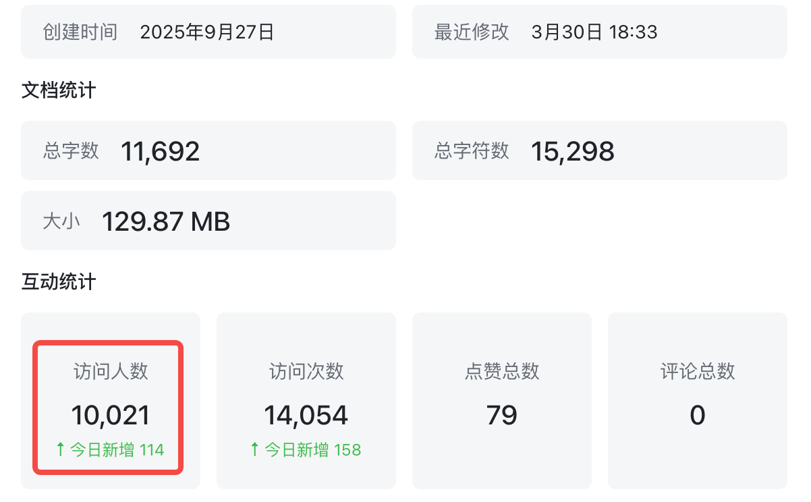Image resolution: width=811 pixels, height=502 pixels.
Task: Click the 大小 label
Action: pos(61,221)
